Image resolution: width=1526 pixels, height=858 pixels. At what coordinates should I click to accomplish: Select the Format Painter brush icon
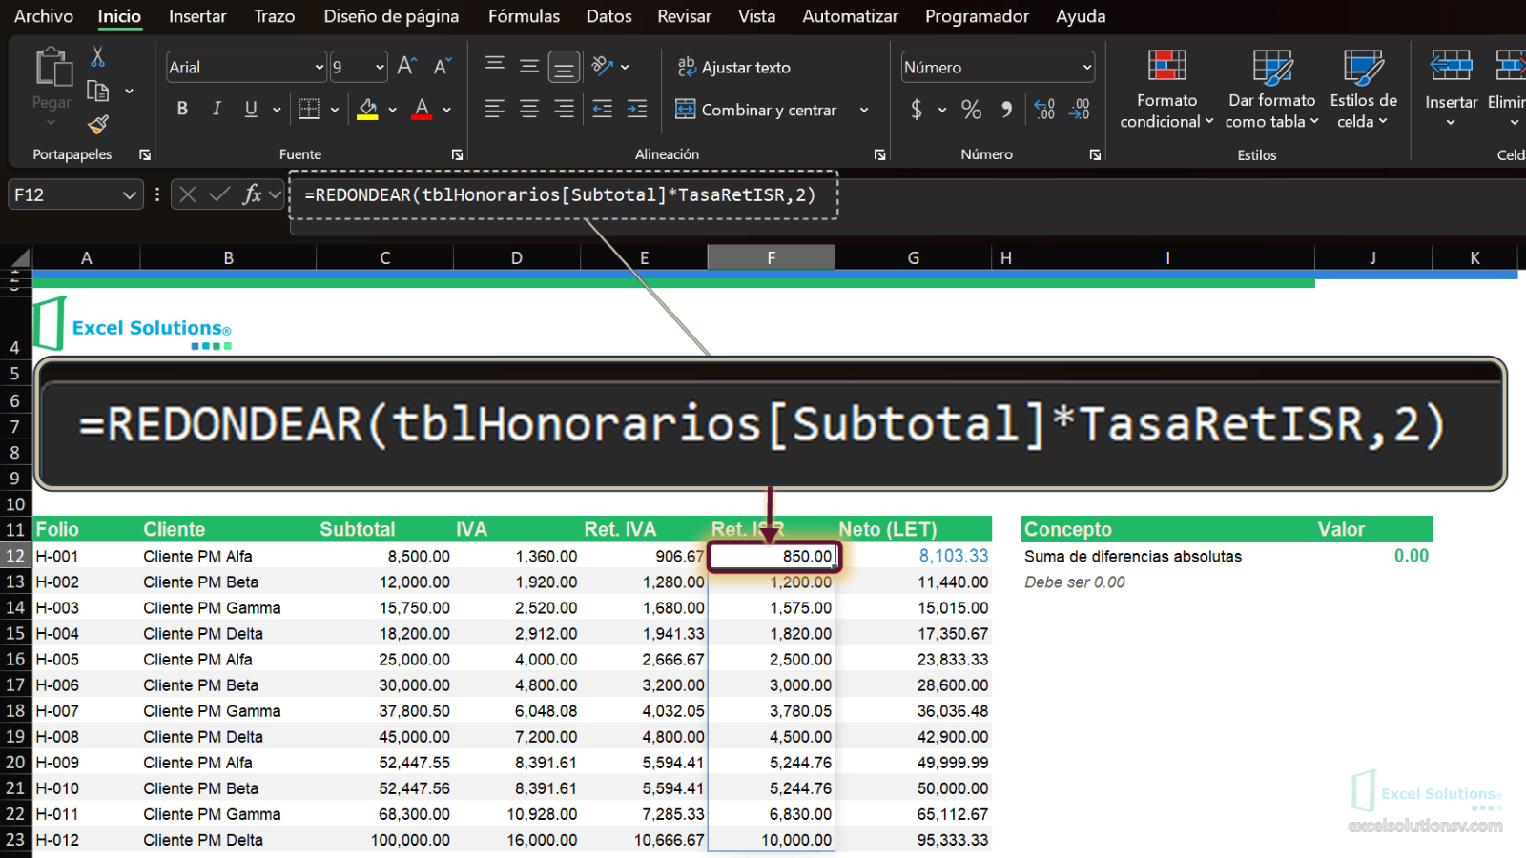coord(97,124)
